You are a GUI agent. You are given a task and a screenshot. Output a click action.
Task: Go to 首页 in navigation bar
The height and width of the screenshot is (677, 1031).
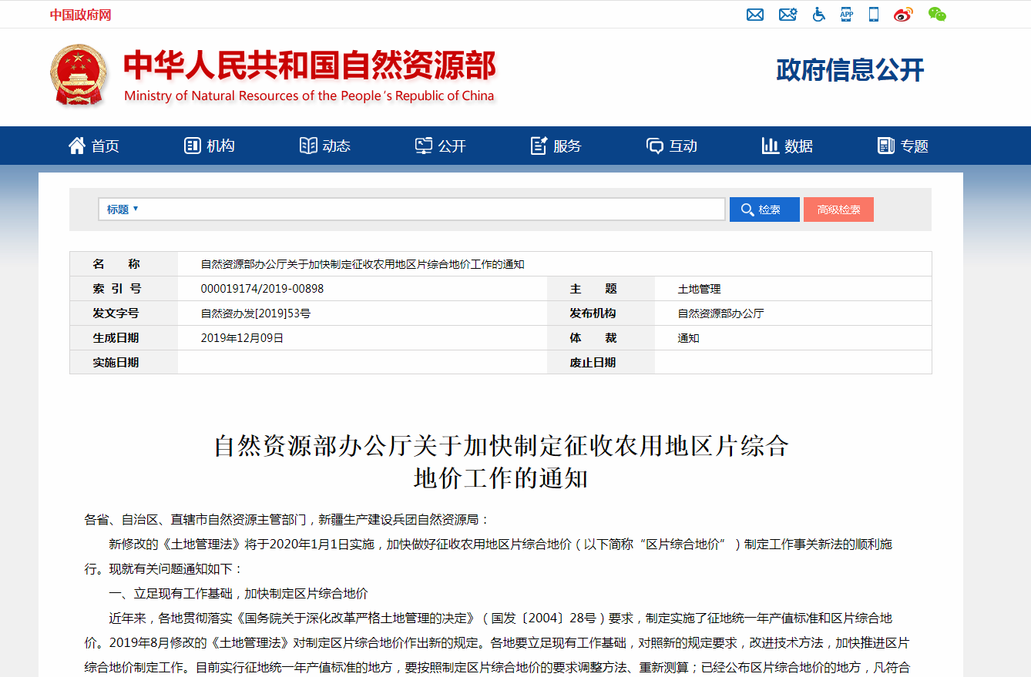point(94,146)
